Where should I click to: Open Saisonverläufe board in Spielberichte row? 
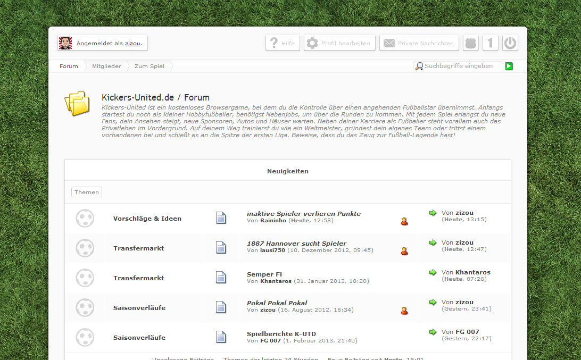pos(139,338)
